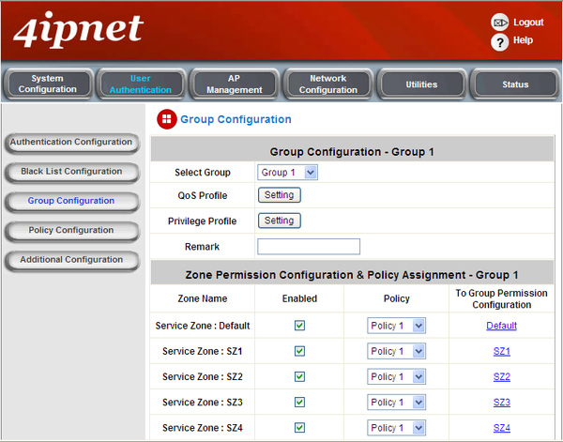This screenshot has width=563, height=442.
Task: Click the 'Service Zone : SZ4' cell
Action: 203,428
